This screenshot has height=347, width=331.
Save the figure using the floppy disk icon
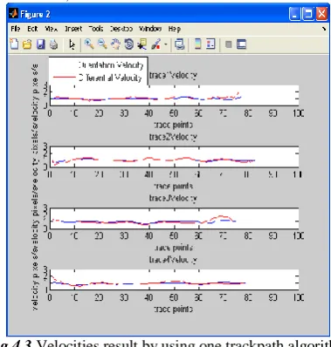pos(40,44)
